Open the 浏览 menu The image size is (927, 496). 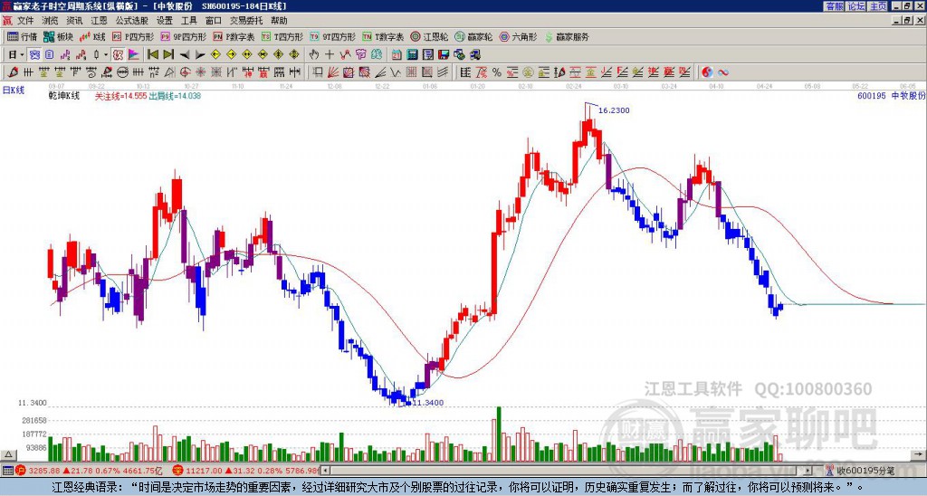(51, 21)
